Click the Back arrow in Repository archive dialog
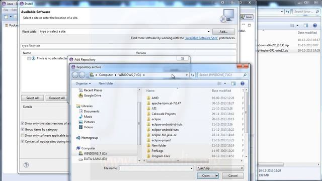322x181 pixels. pos(75,75)
